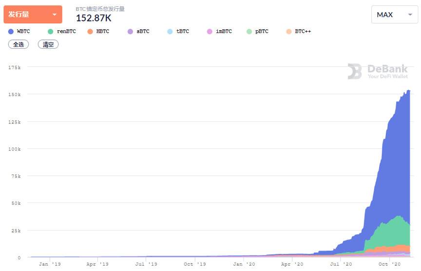Click the light blue tBTC legend dot
The image size is (421, 271).
(170, 31)
